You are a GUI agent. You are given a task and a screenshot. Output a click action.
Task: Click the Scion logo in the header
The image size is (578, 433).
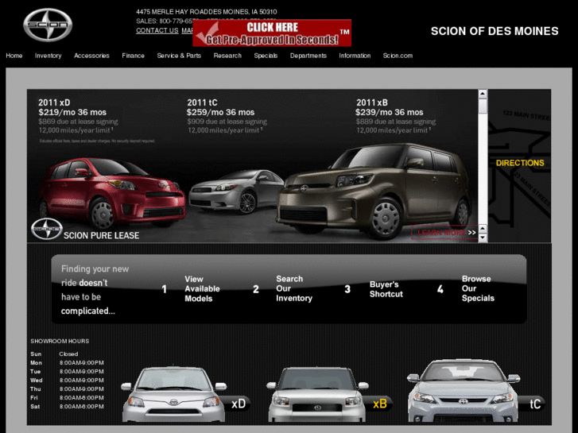[48, 25]
